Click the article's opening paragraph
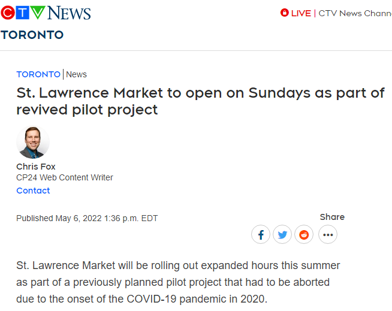Image resolution: width=392 pixels, height=311 pixels. [x=178, y=282]
